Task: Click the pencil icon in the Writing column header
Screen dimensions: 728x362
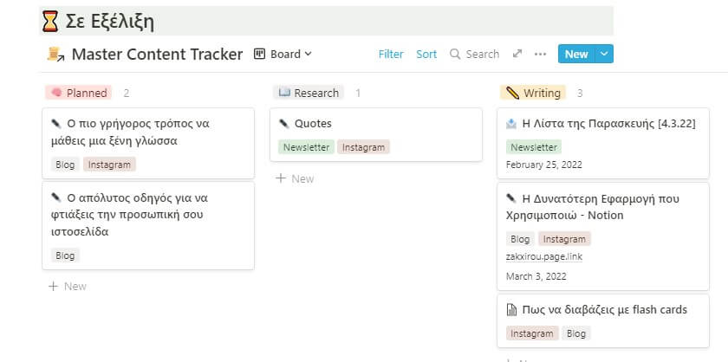Action: (512, 93)
